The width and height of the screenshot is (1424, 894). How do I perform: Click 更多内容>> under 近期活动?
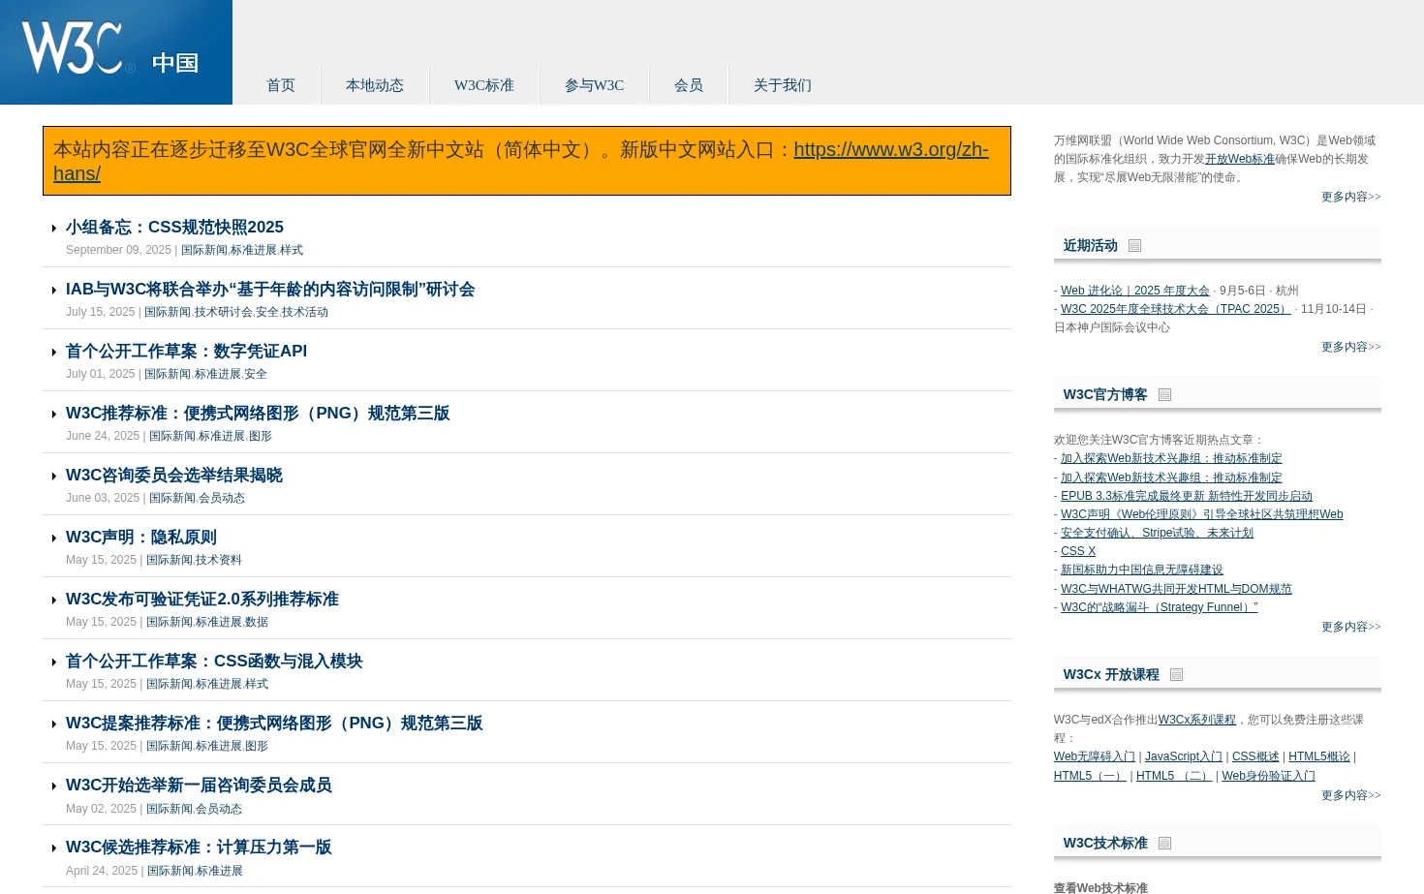1351,347
